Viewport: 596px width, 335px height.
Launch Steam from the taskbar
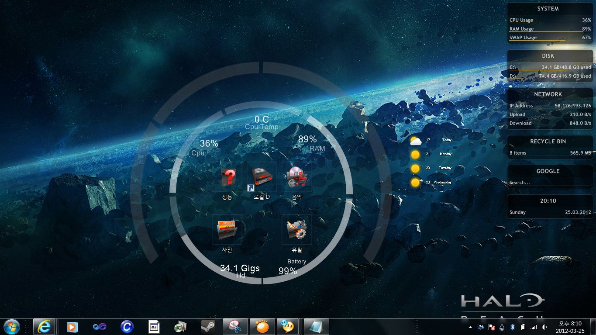pyautogui.click(x=208, y=327)
